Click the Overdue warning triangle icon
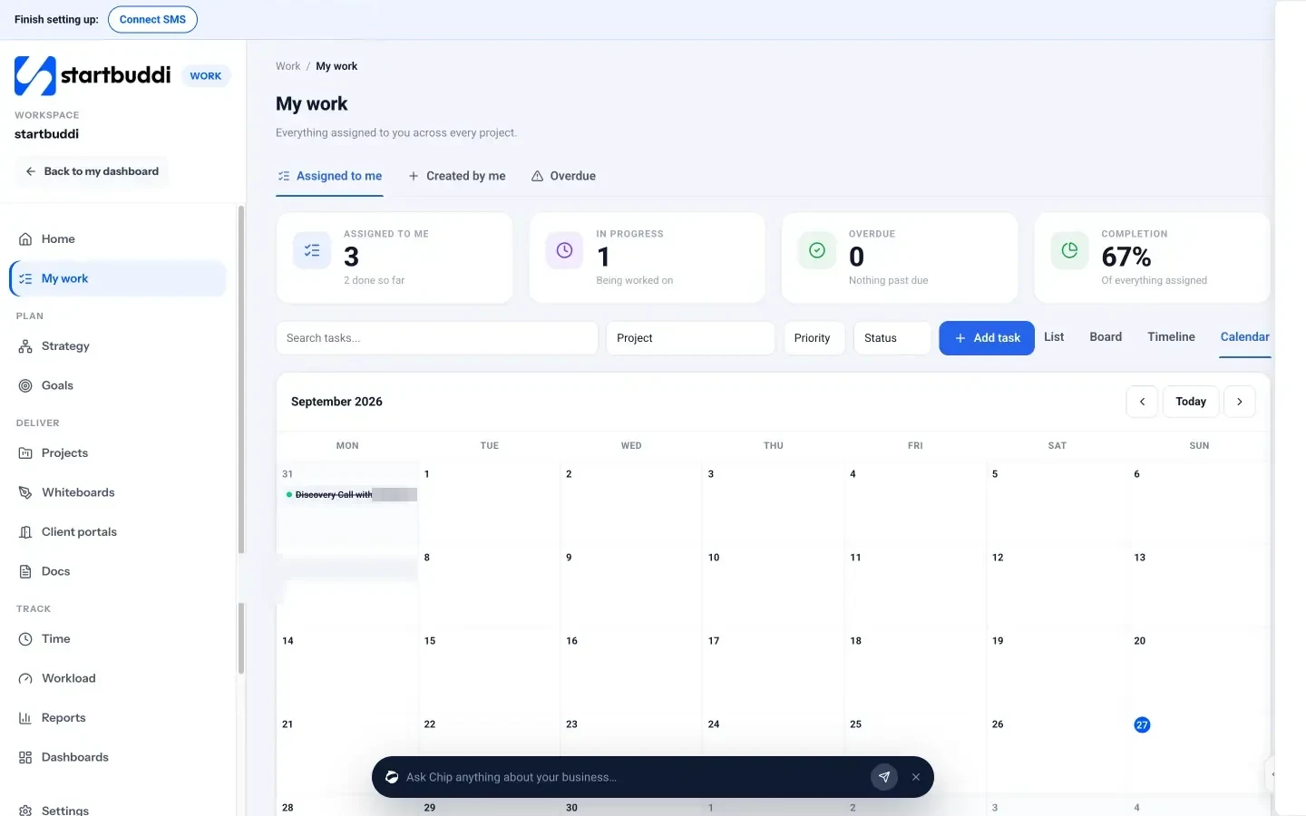Viewport: 1306px width, 816px height. (x=538, y=176)
